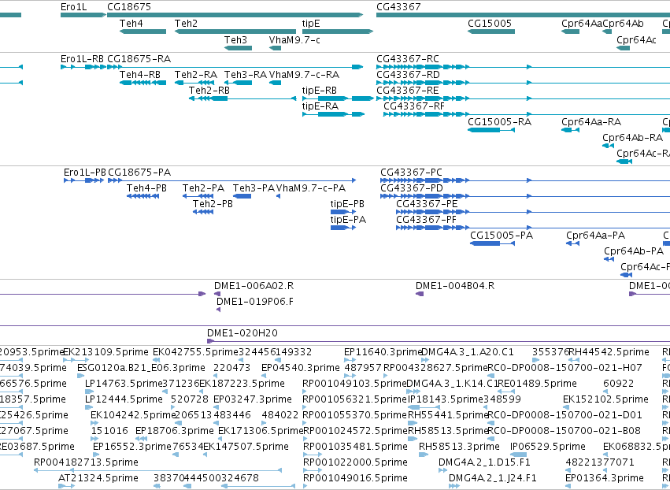Select the Teh4-PB protein glyph

click(x=143, y=196)
